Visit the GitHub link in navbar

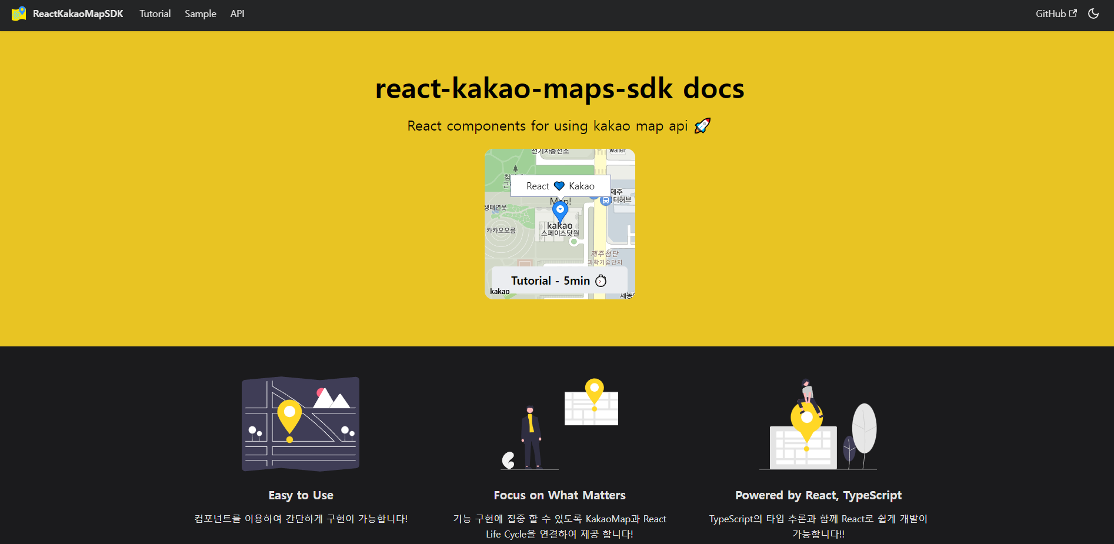click(x=1056, y=14)
